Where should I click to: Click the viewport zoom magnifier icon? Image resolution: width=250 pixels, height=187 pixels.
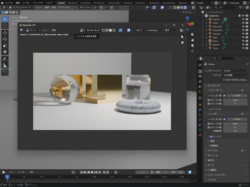(192, 35)
